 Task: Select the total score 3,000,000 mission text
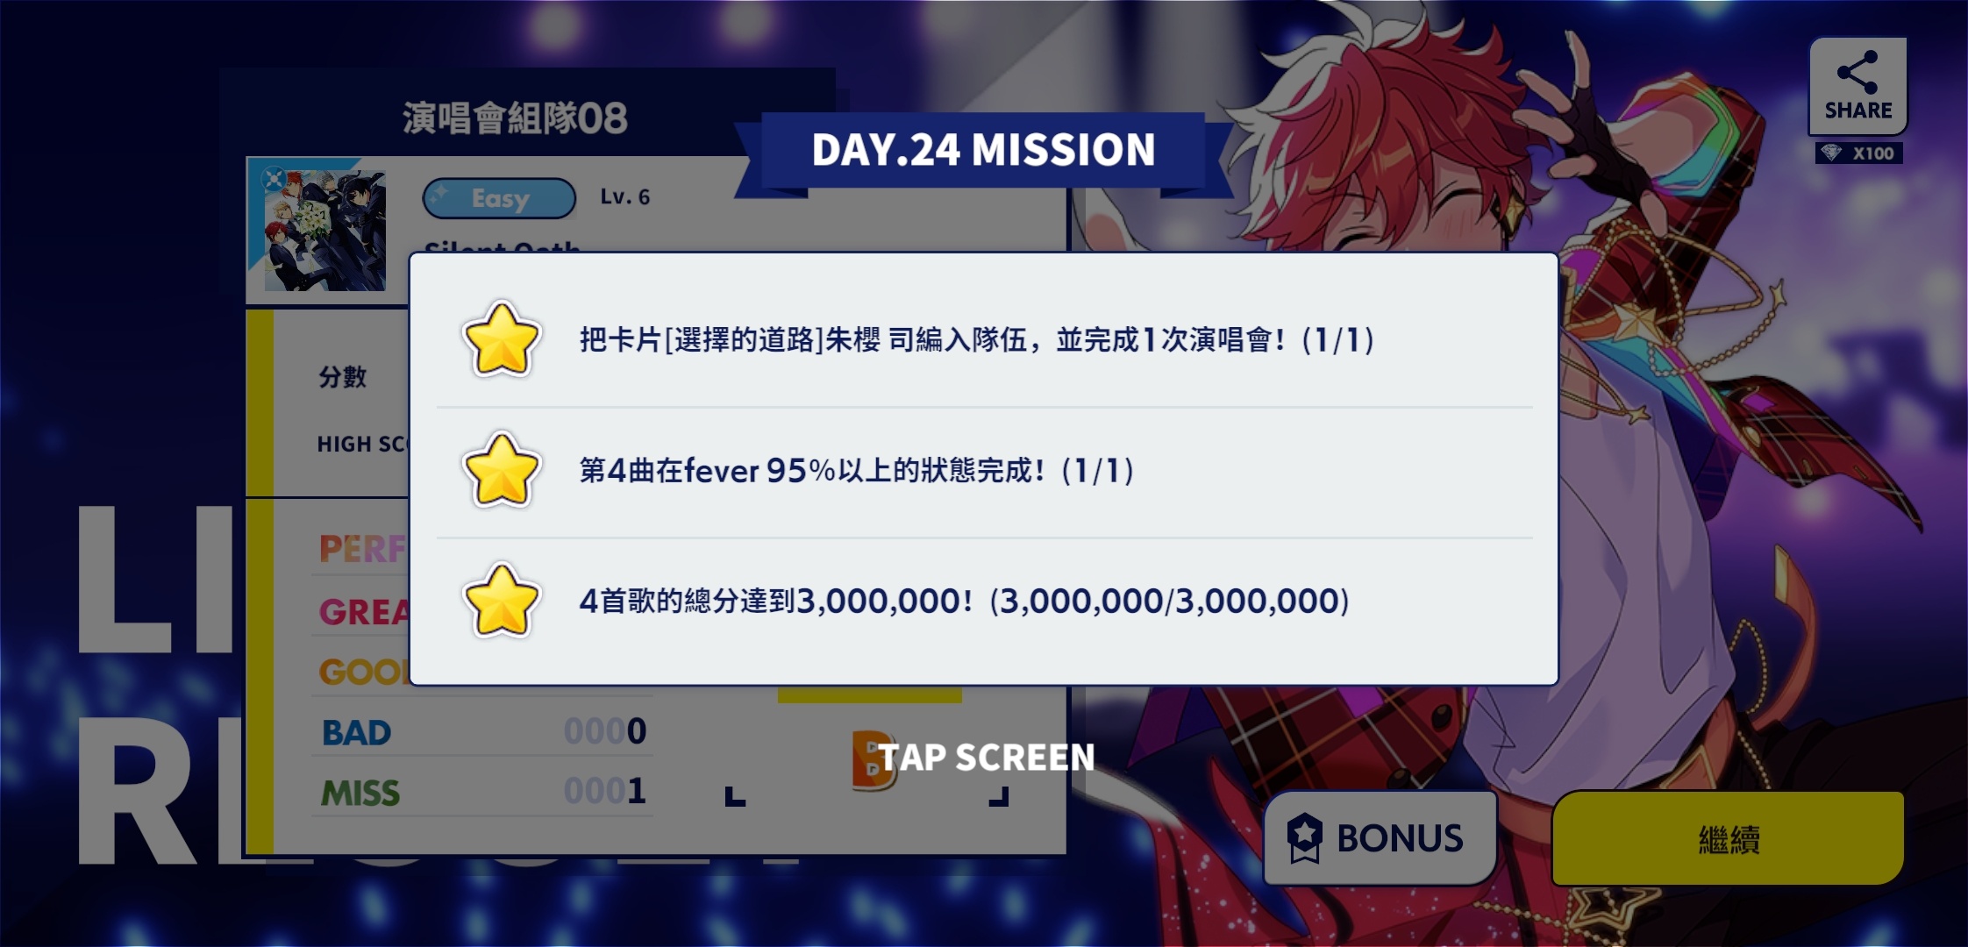[x=965, y=602]
